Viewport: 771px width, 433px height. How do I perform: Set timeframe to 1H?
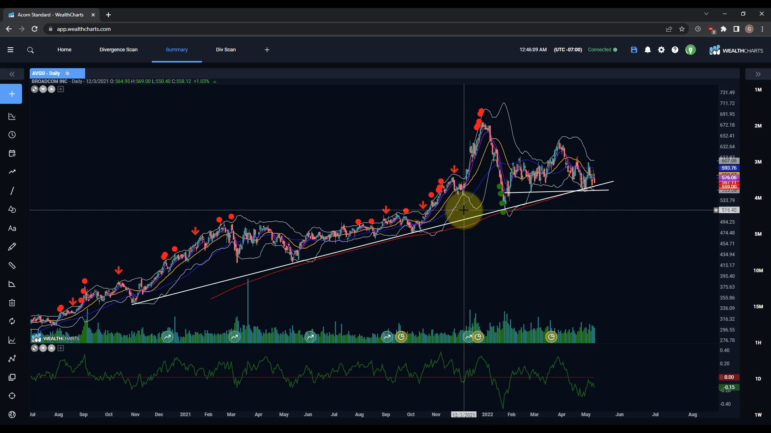(x=758, y=343)
